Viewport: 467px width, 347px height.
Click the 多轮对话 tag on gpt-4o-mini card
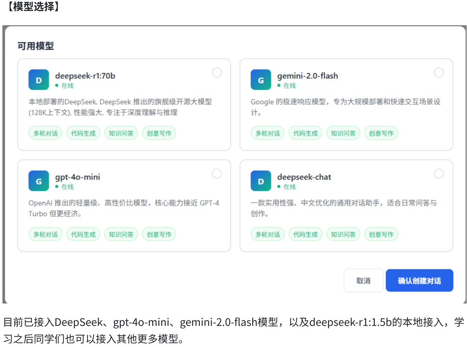pos(46,234)
